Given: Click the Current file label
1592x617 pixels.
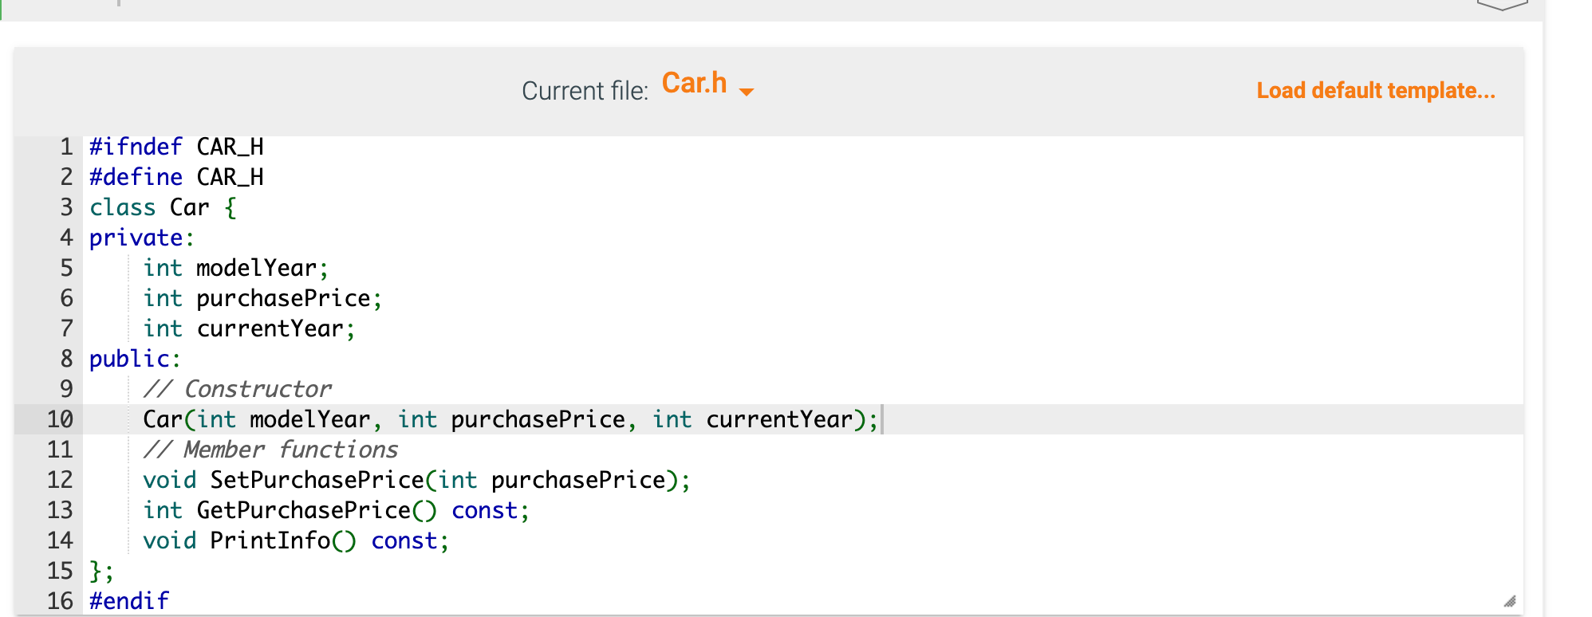Looking at the screenshot, I should 584,90.
